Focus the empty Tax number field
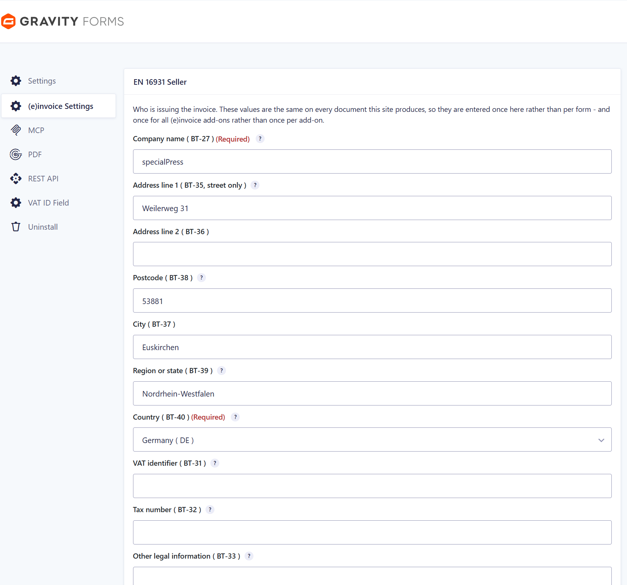The width and height of the screenshot is (627, 585). click(x=372, y=533)
